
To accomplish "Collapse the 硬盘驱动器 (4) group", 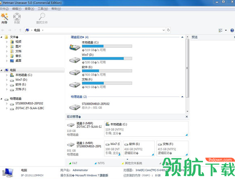I will pos(182,37).
